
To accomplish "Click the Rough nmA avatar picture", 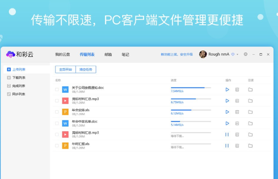I will [203, 54].
